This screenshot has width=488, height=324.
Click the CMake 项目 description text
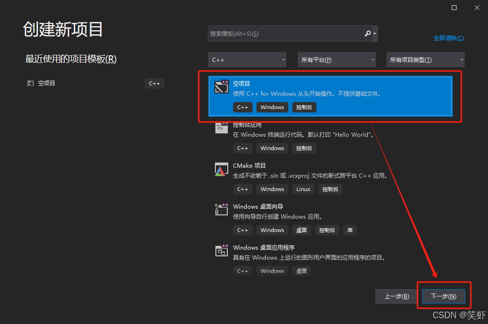click(311, 176)
